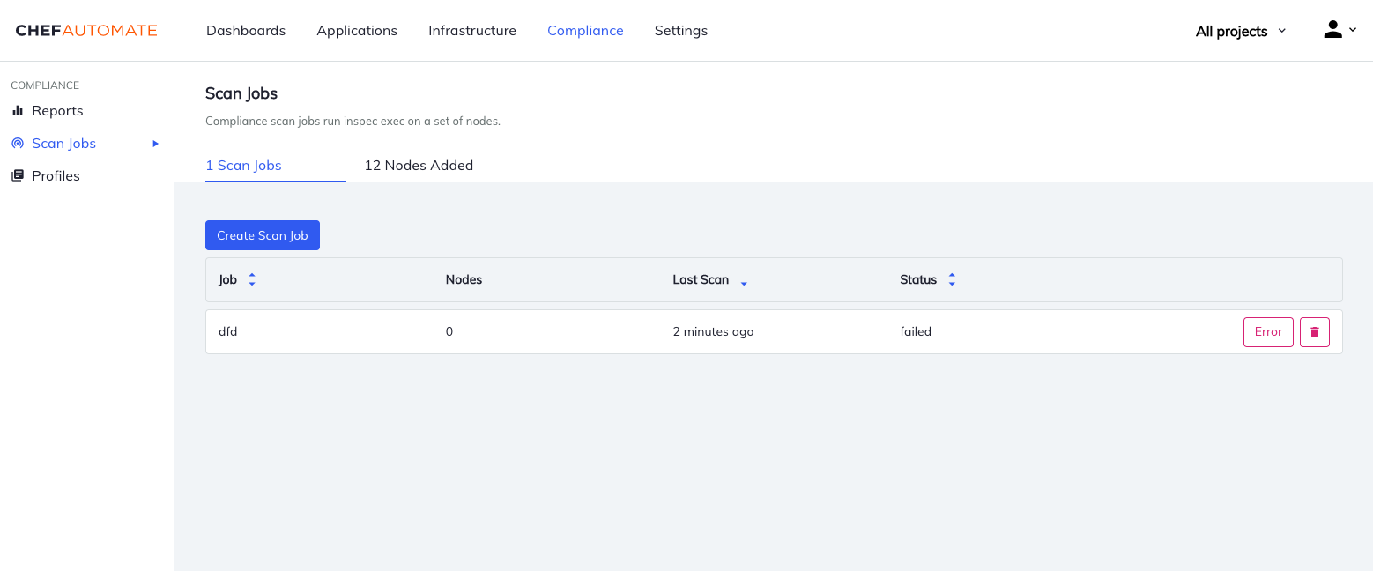This screenshot has width=1373, height=571.
Task: Open Reports via its bar-chart icon
Action: pos(18,110)
